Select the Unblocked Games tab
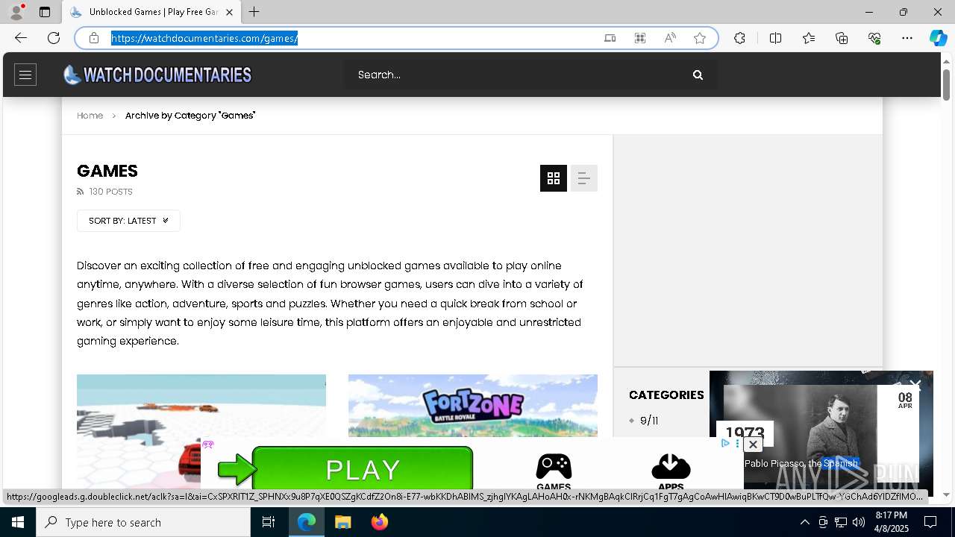The width and height of the screenshot is (955, 537). point(151,12)
